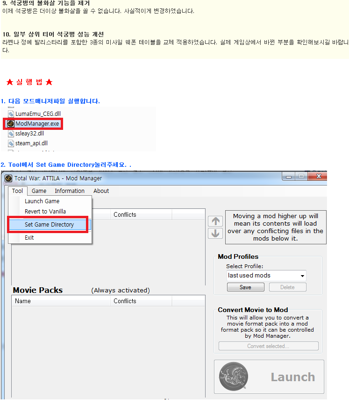Click Exit in the Tool menu

pyautogui.click(x=29, y=238)
